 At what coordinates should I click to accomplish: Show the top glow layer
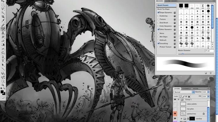(175, 109)
